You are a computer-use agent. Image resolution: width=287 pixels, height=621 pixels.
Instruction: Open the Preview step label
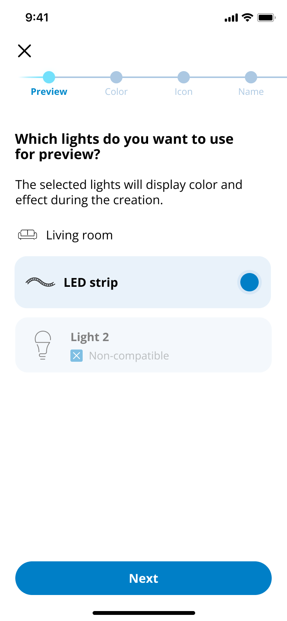pos(49,92)
